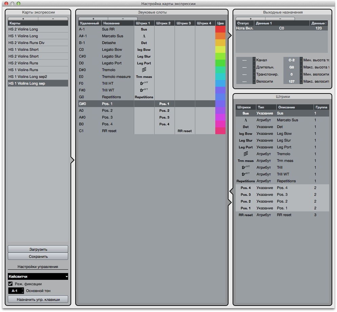This screenshot has height=312, width=337.
Task: Select Legato Port sound slot
Action: click(147, 63)
